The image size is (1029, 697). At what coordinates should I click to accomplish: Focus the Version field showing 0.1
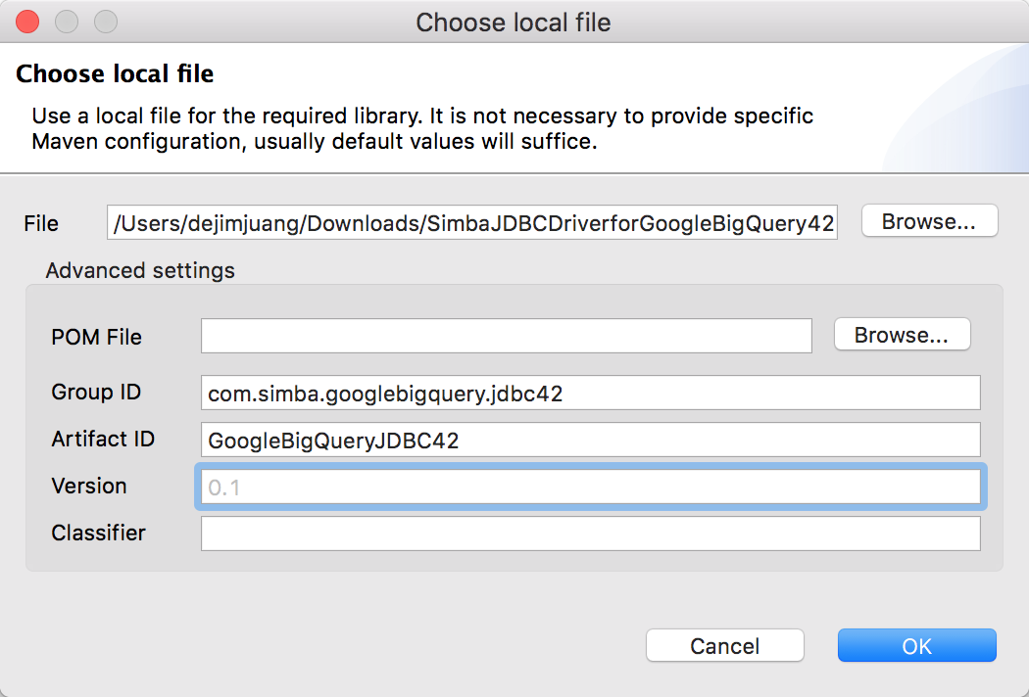(x=590, y=487)
